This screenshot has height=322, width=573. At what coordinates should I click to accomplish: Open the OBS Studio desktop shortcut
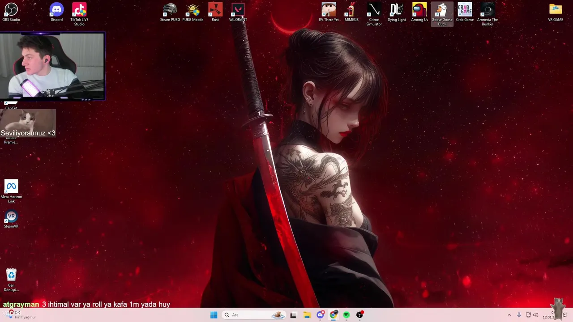tap(11, 13)
